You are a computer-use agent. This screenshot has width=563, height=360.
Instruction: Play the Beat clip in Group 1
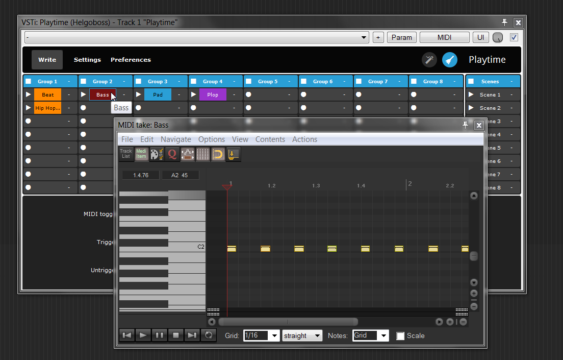(x=29, y=94)
